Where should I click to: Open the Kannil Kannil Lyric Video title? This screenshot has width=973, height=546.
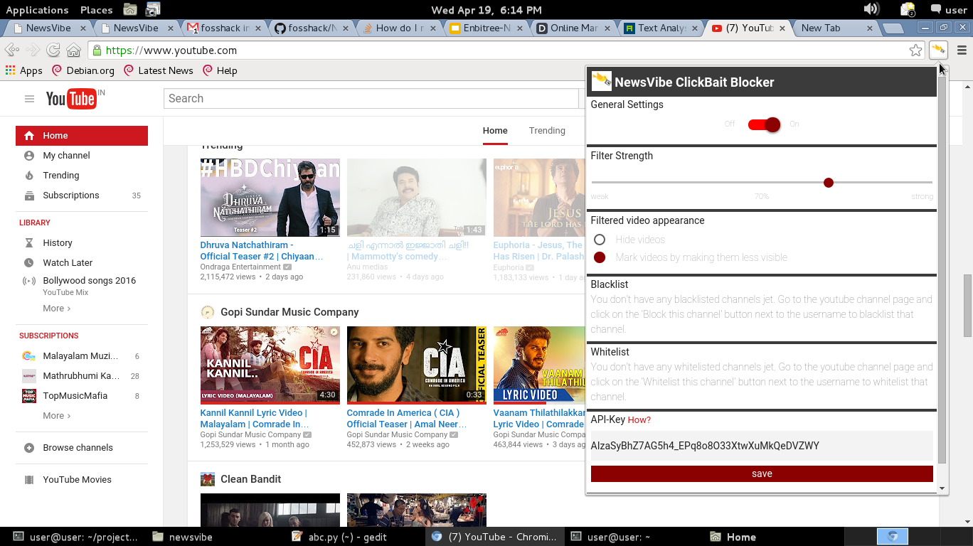[x=255, y=418]
